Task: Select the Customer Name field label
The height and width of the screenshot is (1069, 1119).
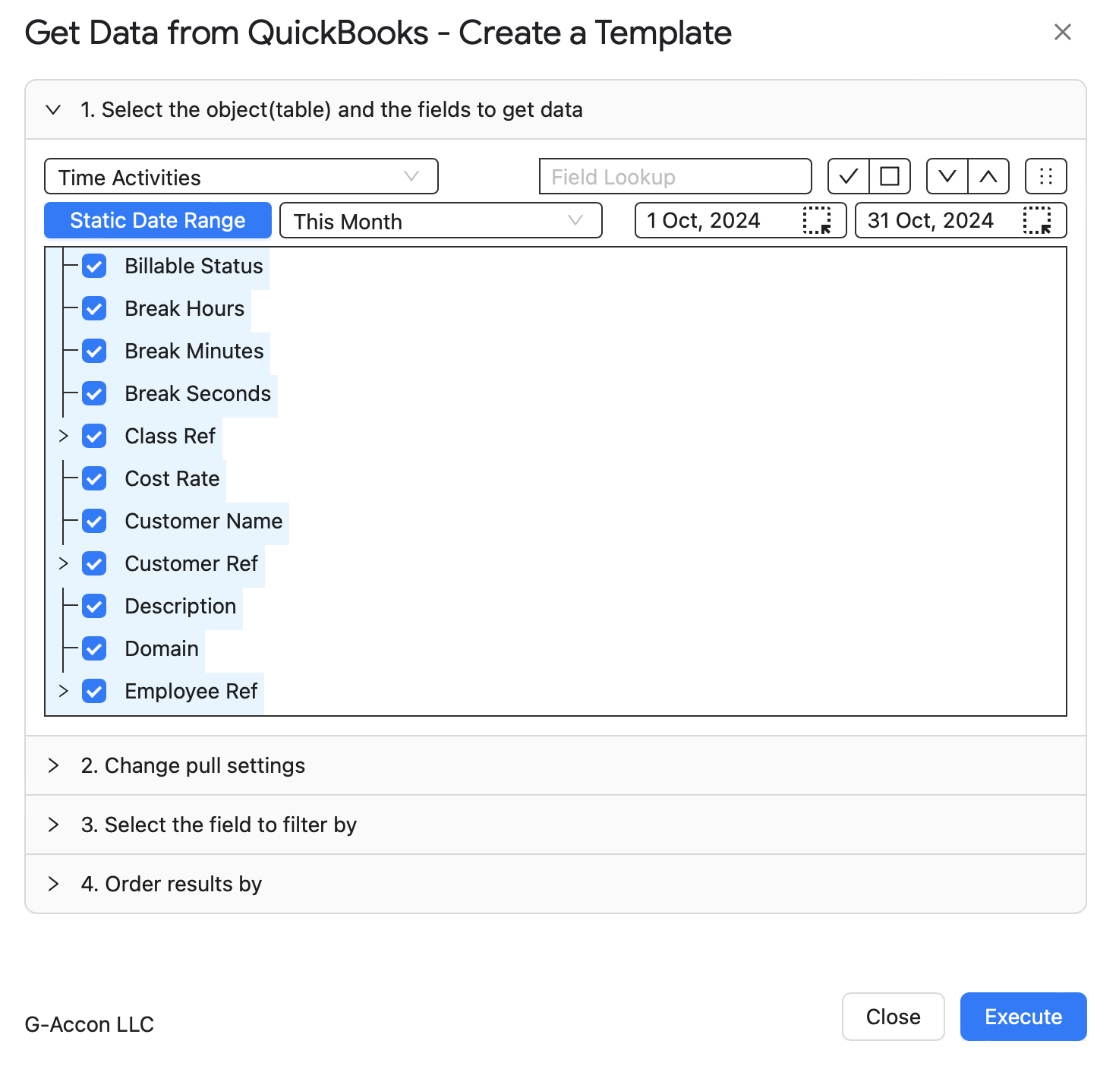Action: pos(203,521)
